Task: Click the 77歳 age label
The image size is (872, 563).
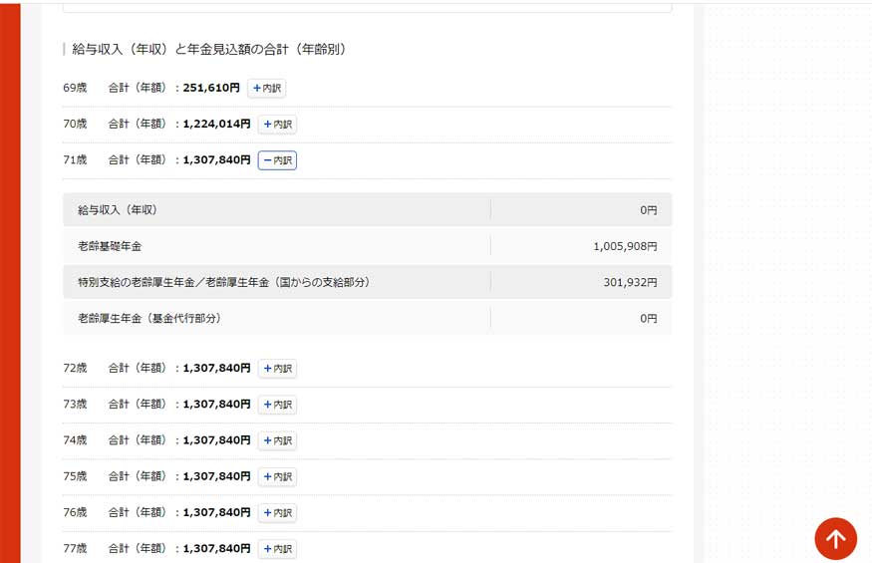Action: click(x=75, y=548)
